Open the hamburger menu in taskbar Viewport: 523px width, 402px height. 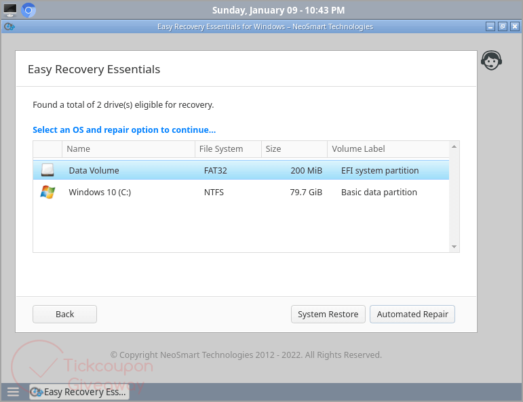pos(13,392)
